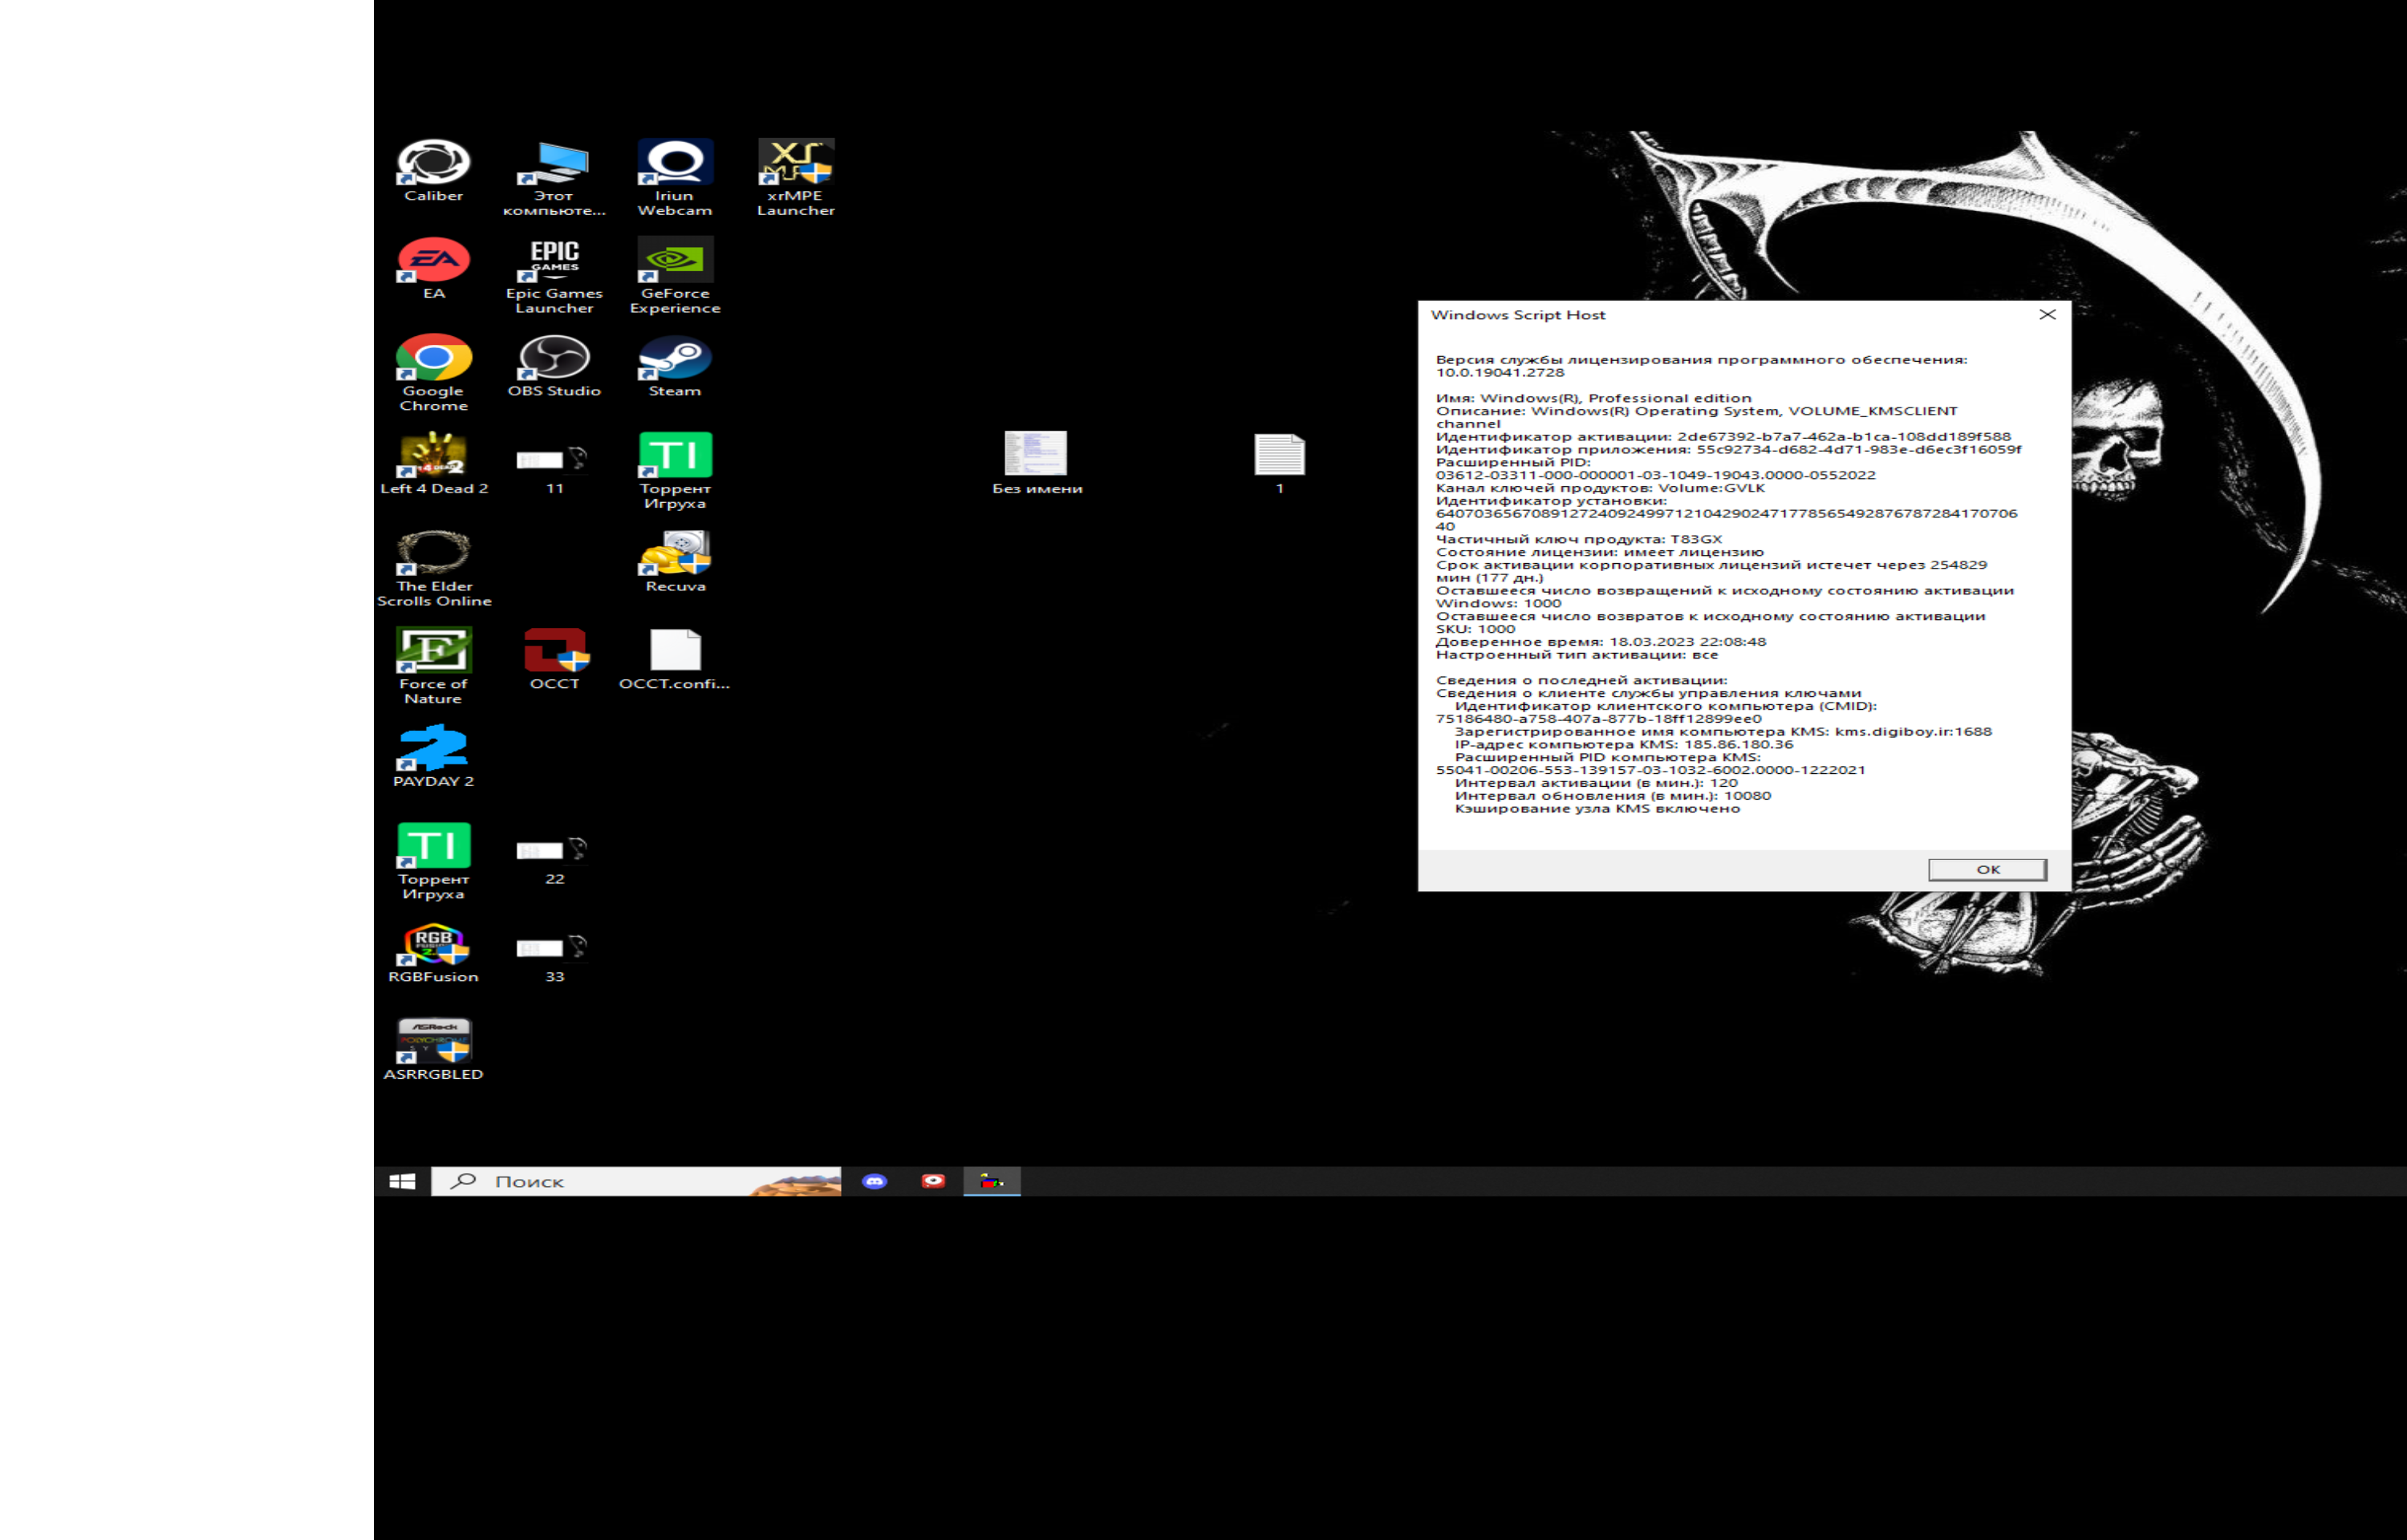Select the Без имени desktop file

(x=1037, y=463)
